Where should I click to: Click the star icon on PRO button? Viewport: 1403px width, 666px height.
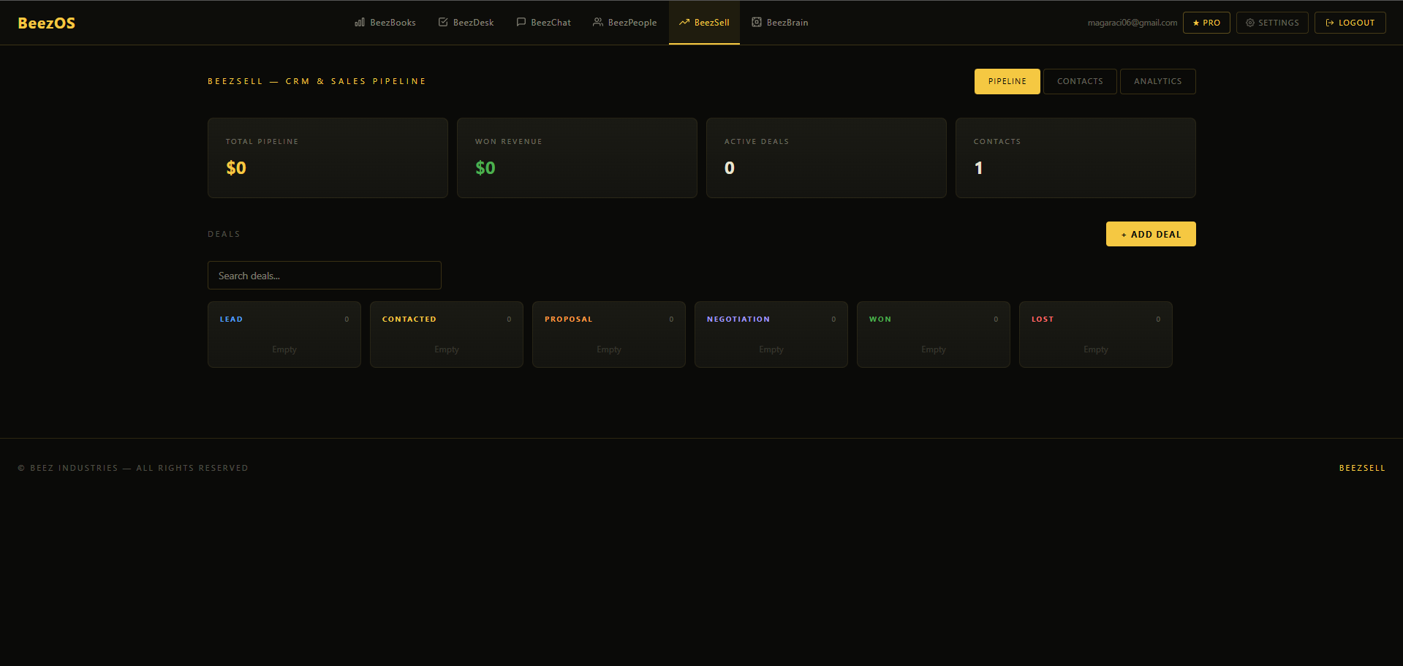pyautogui.click(x=1196, y=23)
